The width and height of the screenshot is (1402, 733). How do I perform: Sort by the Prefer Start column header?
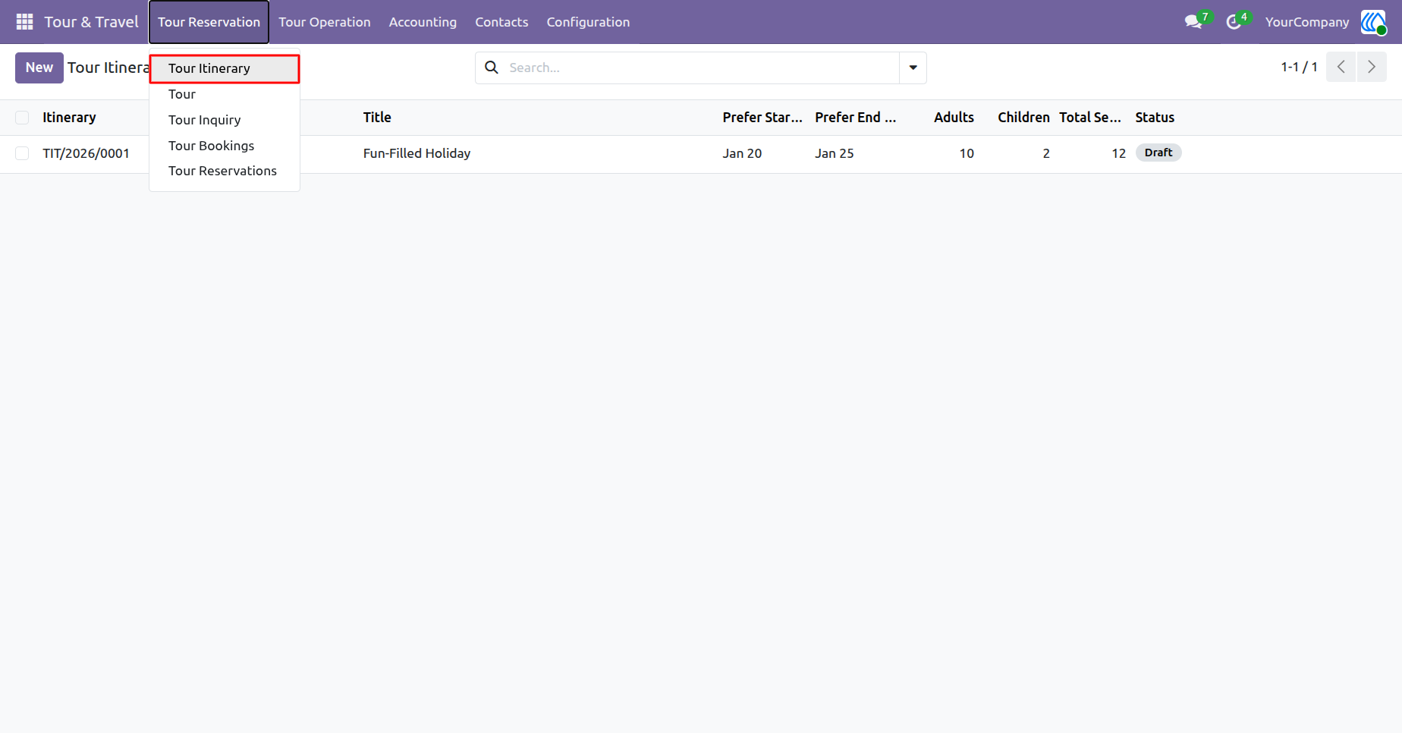(x=762, y=118)
